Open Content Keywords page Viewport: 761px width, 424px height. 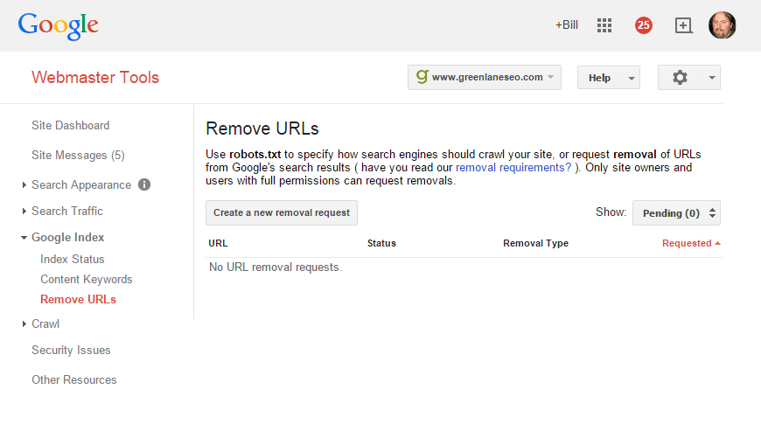[x=87, y=280]
